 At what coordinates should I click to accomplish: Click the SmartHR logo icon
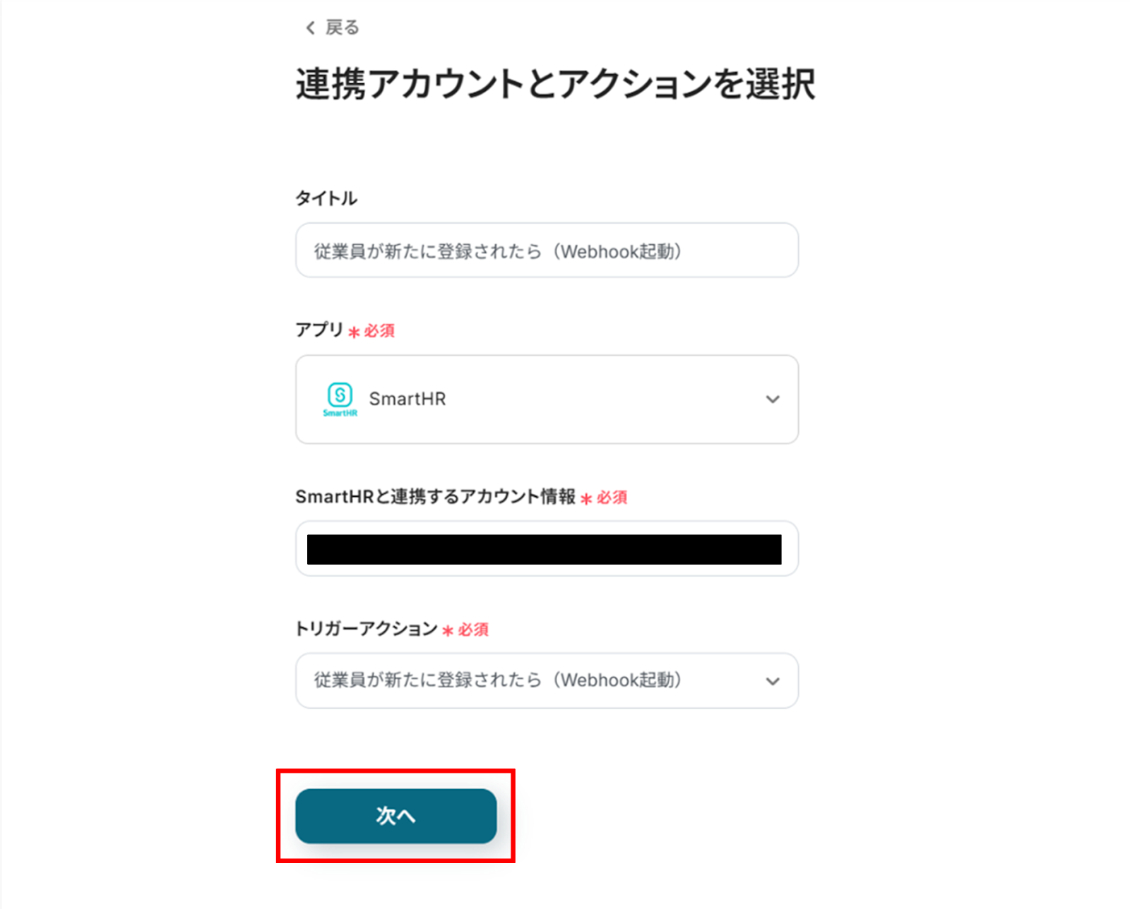coord(340,399)
